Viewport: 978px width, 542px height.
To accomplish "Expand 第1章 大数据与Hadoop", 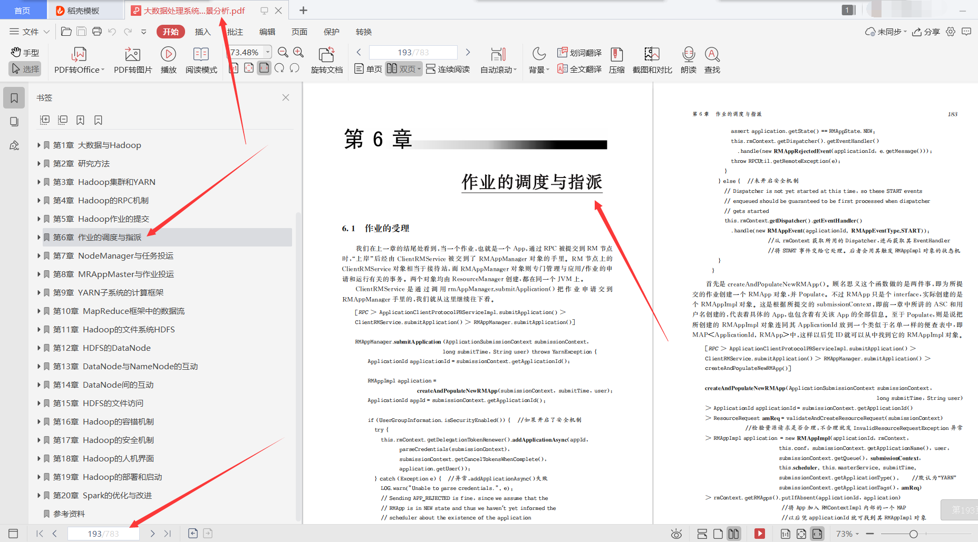I will click(x=39, y=145).
